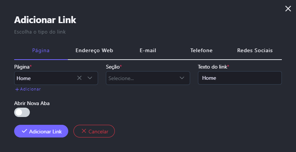
Task: Click into the Texto do link field
Action: coord(240,78)
